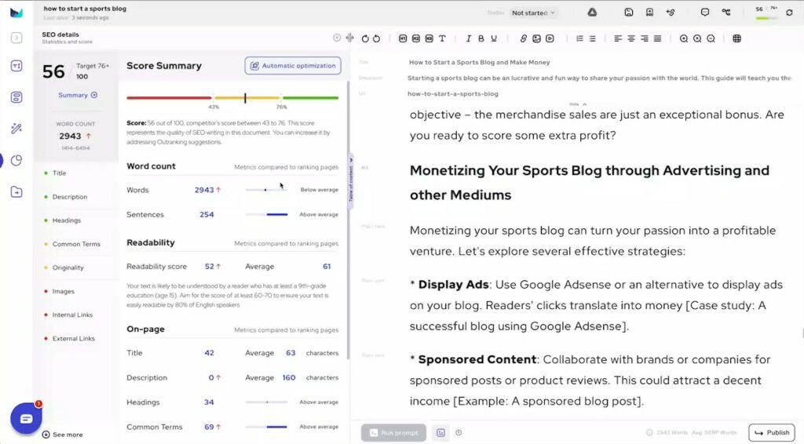Refresh the SEO score

coord(789,13)
